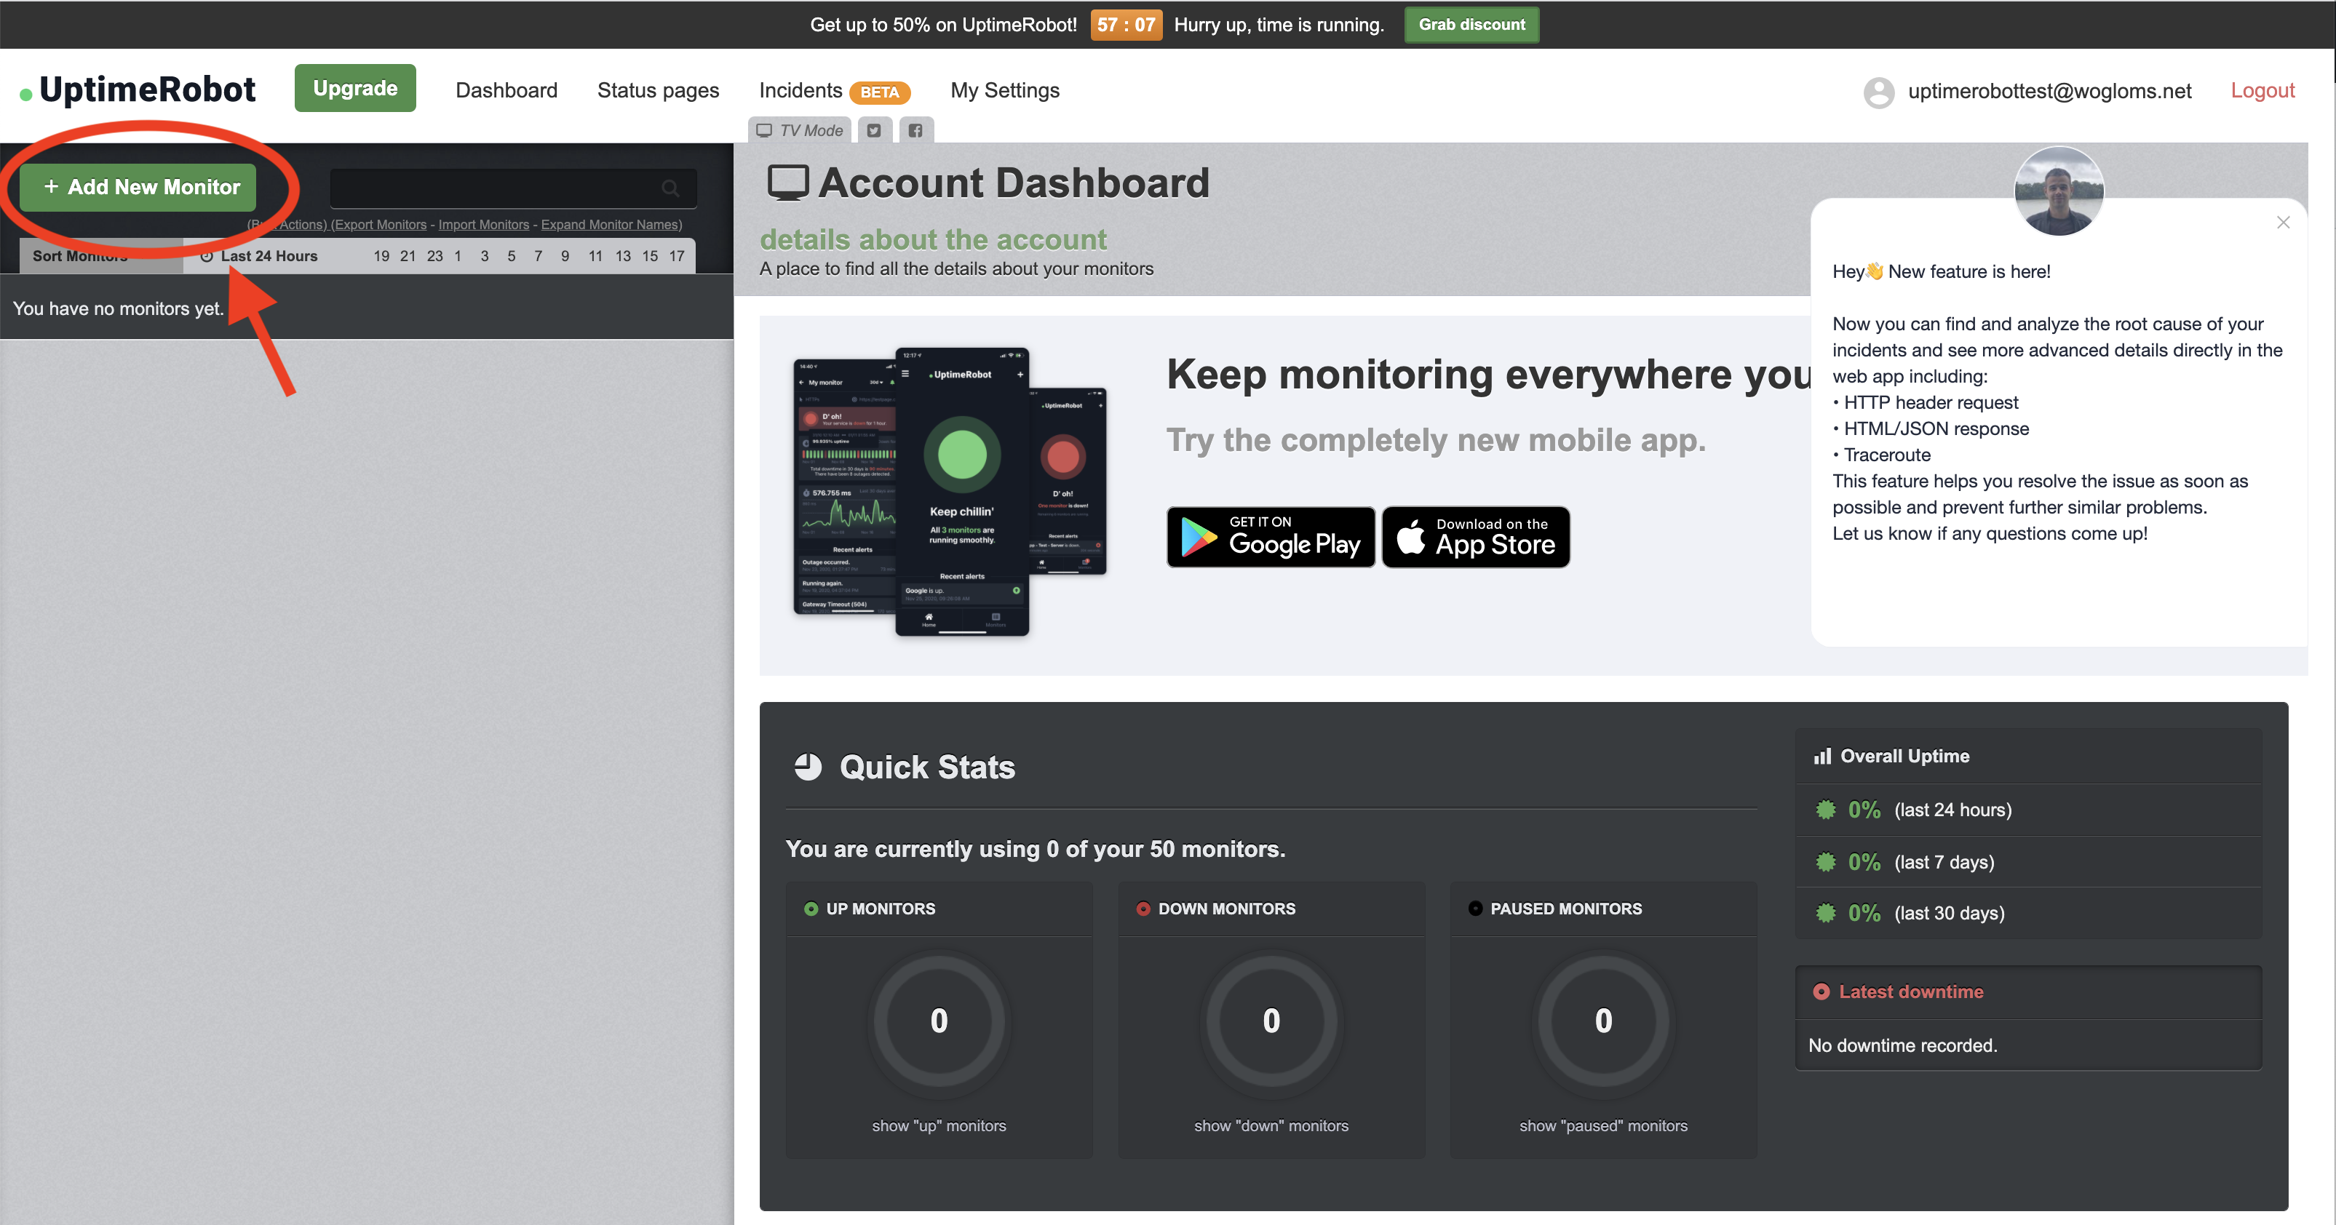Click the Export Monitors link

coord(379,225)
